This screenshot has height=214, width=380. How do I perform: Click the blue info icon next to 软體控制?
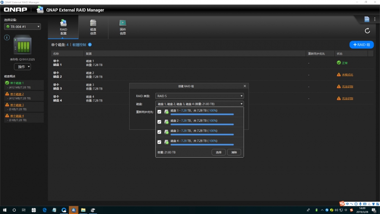[x=90, y=44]
